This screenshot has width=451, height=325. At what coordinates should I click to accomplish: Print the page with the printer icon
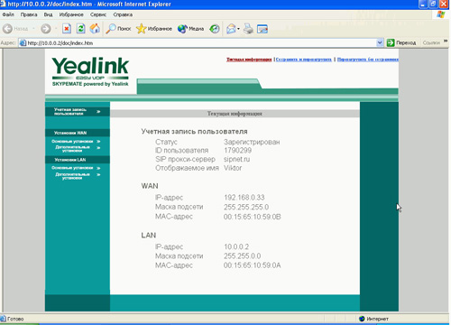tap(248, 29)
